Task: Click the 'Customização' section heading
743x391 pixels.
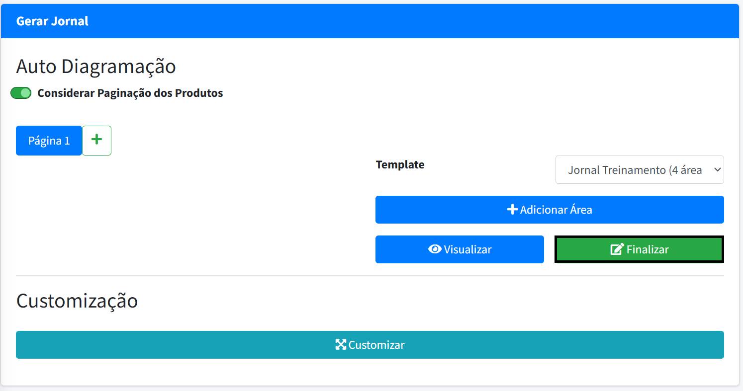Action: 77,301
